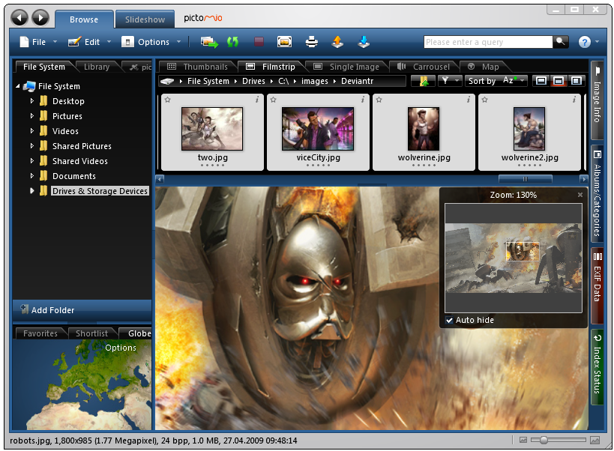This screenshot has height=451, width=614.
Task: Expand the Pictures folder node
Action: (x=32, y=116)
